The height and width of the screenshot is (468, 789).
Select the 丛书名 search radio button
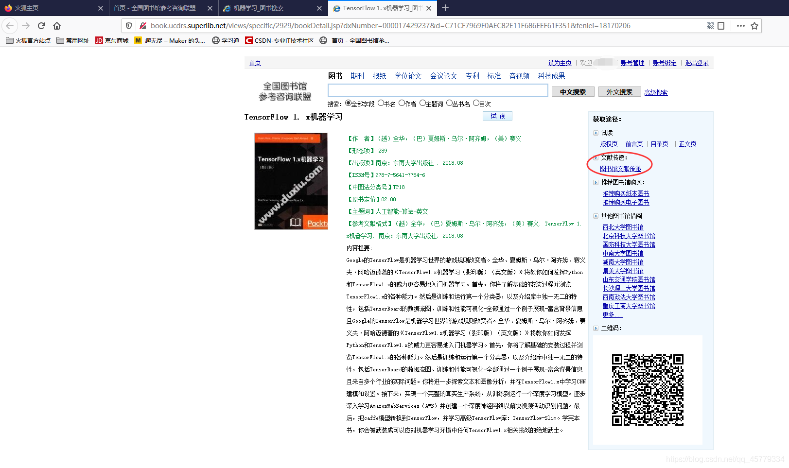449,103
